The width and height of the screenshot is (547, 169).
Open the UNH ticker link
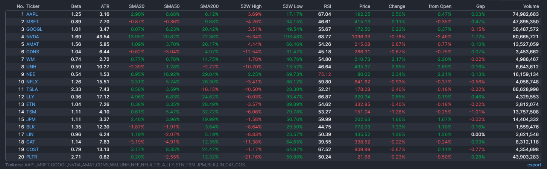[31, 66]
